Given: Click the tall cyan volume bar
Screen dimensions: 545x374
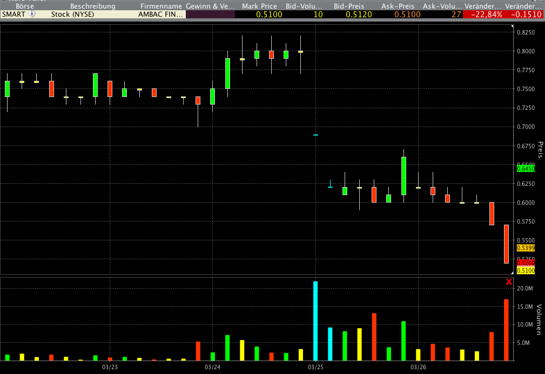Looking at the screenshot, I should click(315, 321).
